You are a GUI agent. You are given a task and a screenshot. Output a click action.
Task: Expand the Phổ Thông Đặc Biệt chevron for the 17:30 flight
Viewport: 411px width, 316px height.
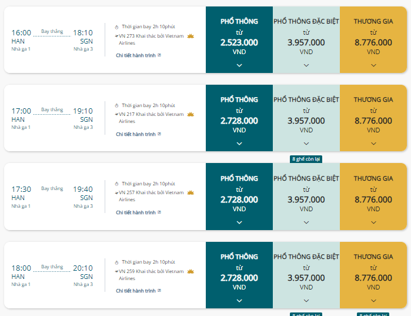[306, 222]
